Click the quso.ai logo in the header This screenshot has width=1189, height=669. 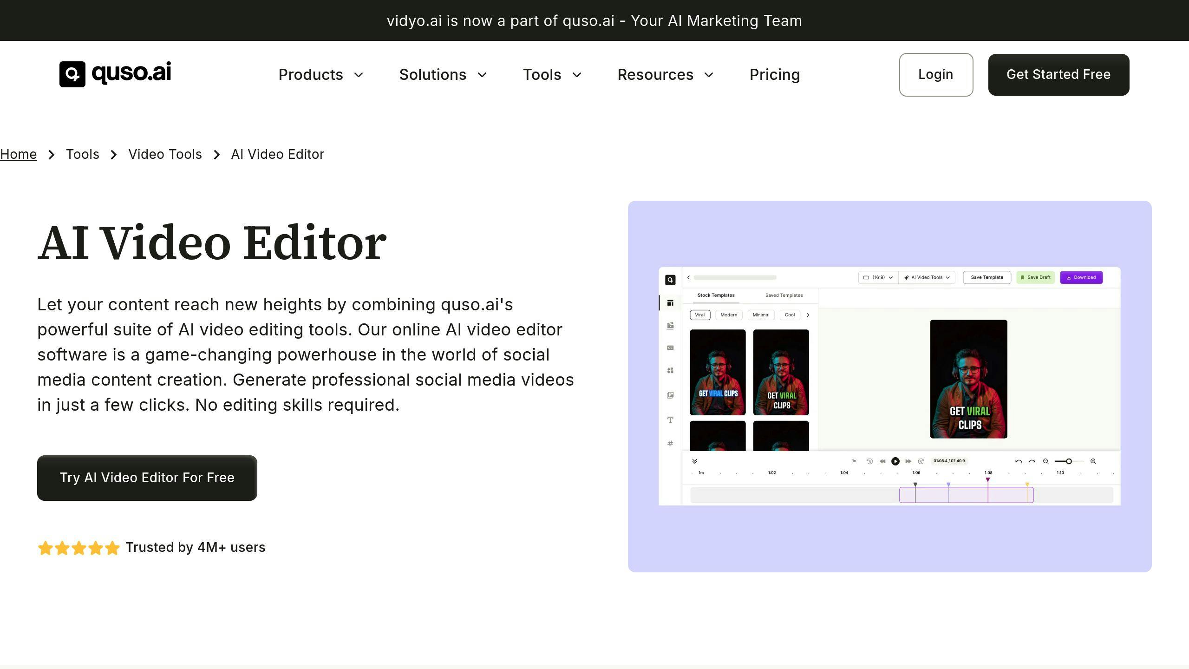pos(115,73)
